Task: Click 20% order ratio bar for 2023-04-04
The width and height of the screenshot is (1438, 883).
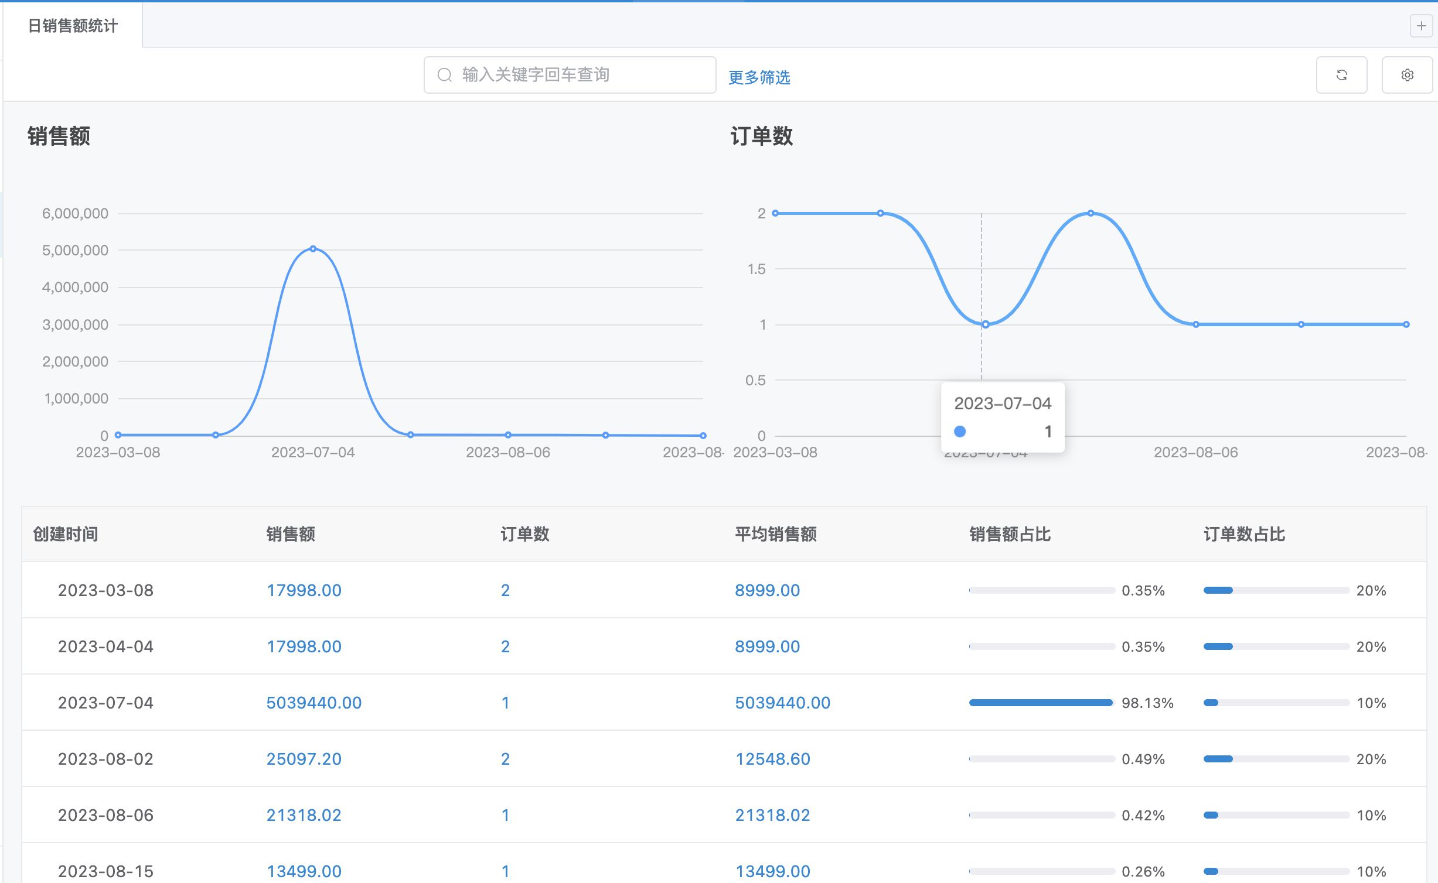Action: [x=1276, y=646]
